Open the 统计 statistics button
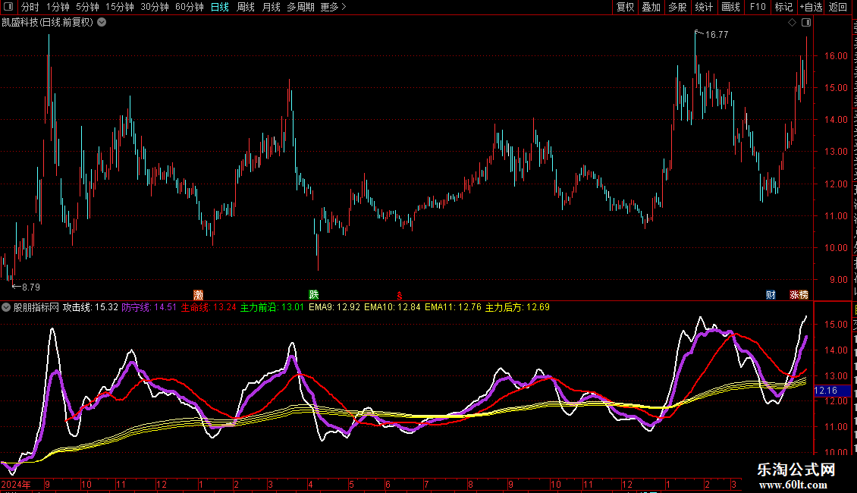 pyautogui.click(x=704, y=7)
